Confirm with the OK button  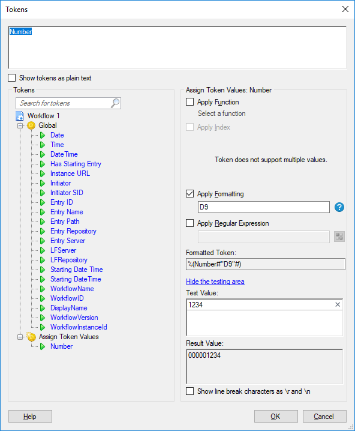pos(276,417)
